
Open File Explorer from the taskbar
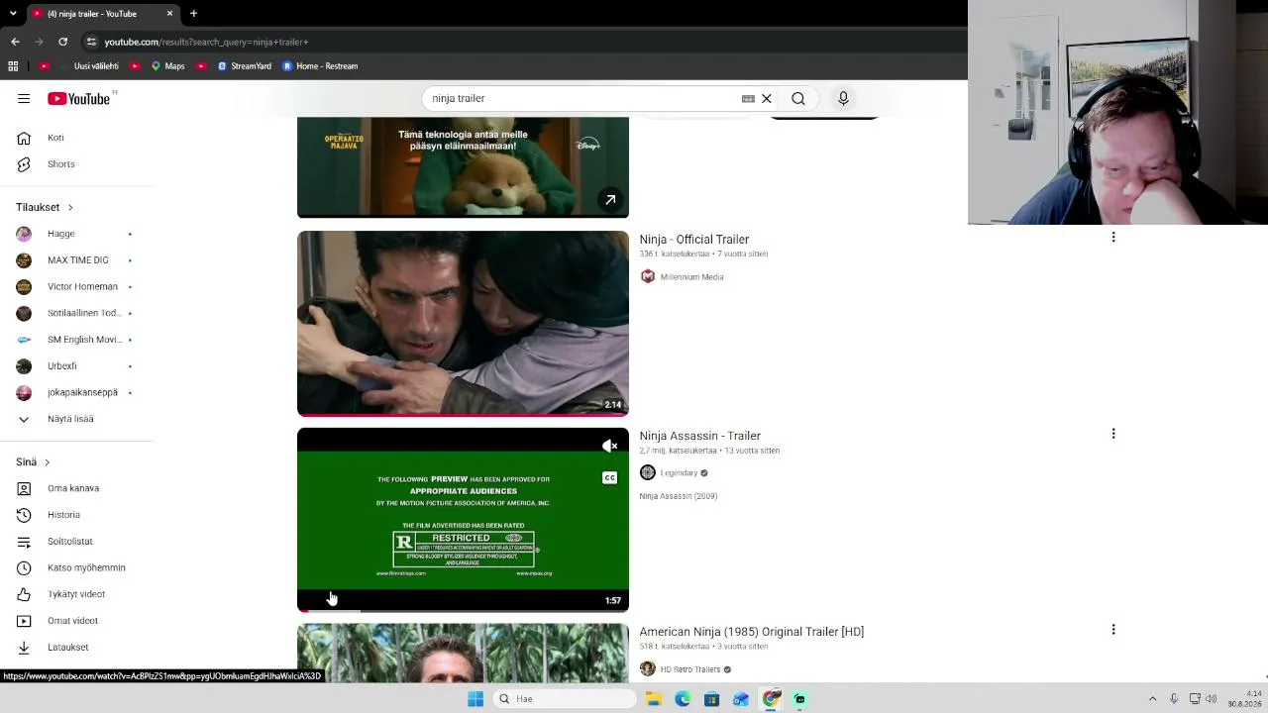(x=654, y=699)
